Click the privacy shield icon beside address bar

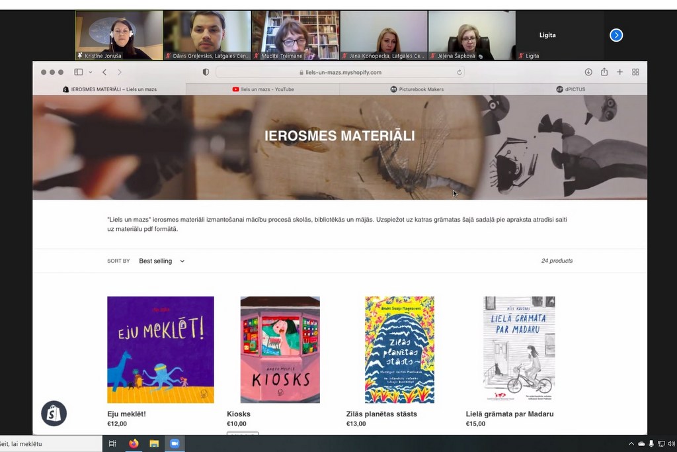coord(206,72)
